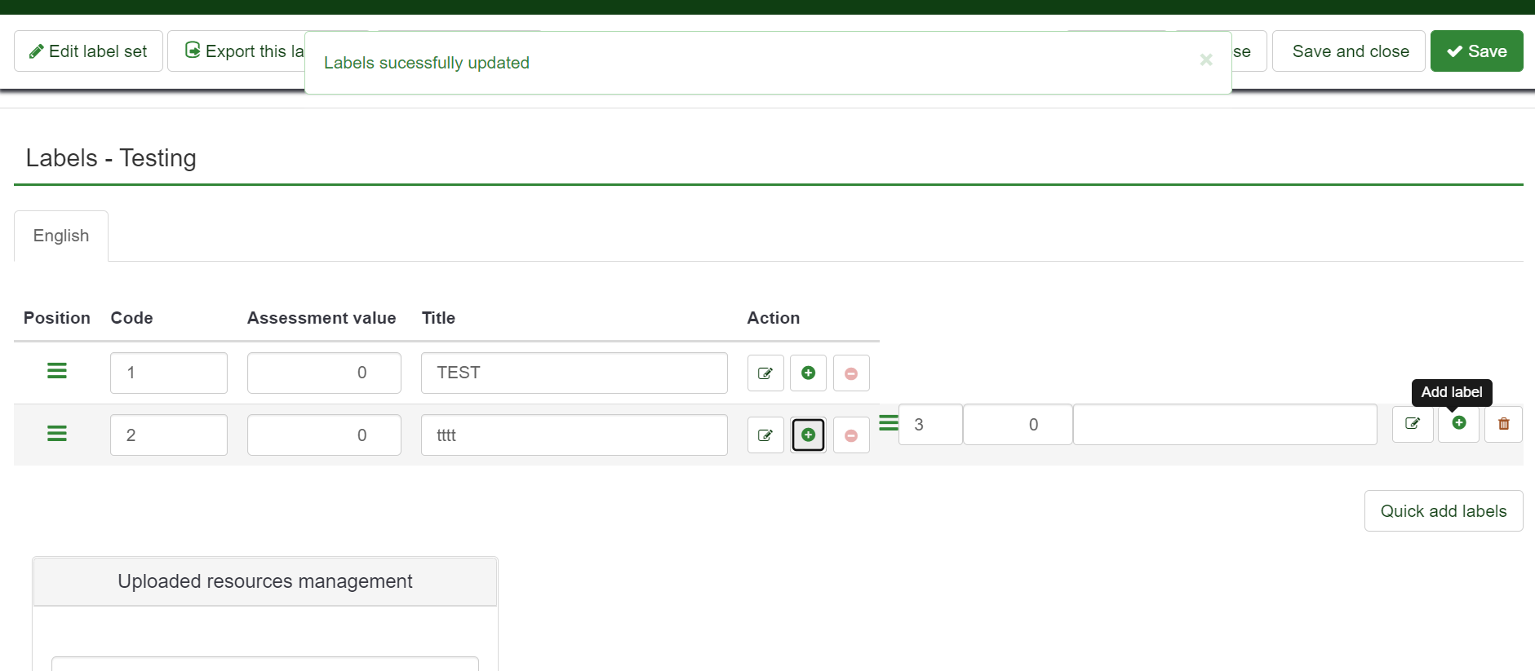Click the drag handle for TEST row
Screen dimensions: 1535x671
57,371
